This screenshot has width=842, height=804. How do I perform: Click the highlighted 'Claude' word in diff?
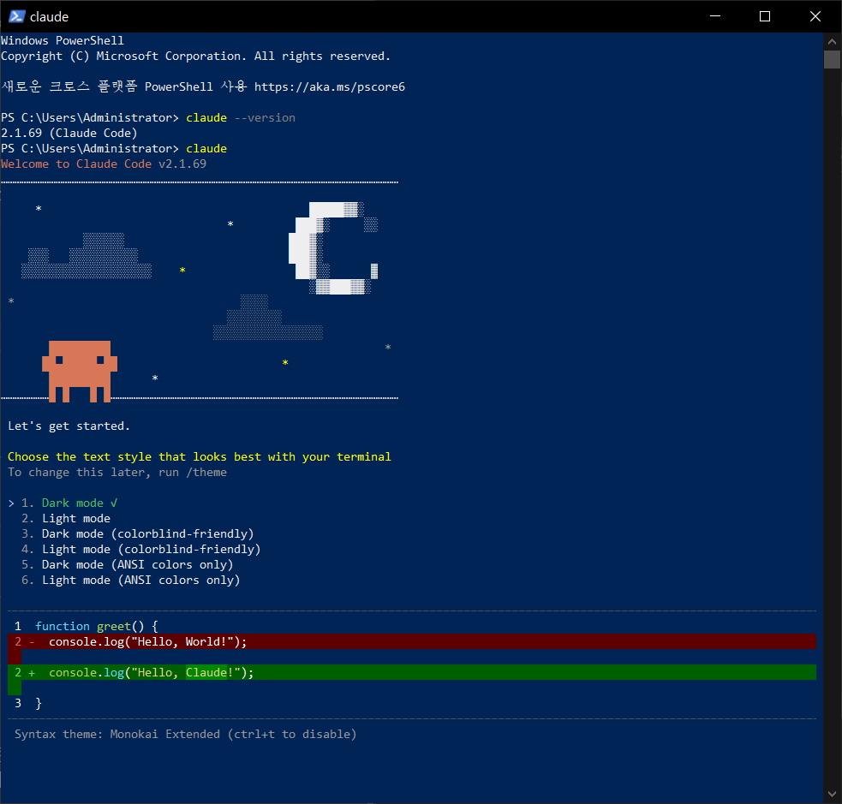(x=206, y=672)
